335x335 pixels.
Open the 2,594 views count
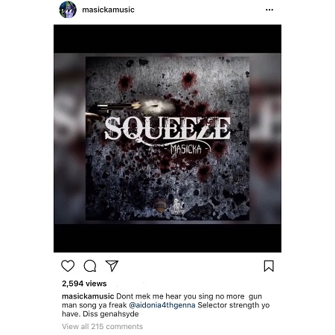click(x=84, y=284)
